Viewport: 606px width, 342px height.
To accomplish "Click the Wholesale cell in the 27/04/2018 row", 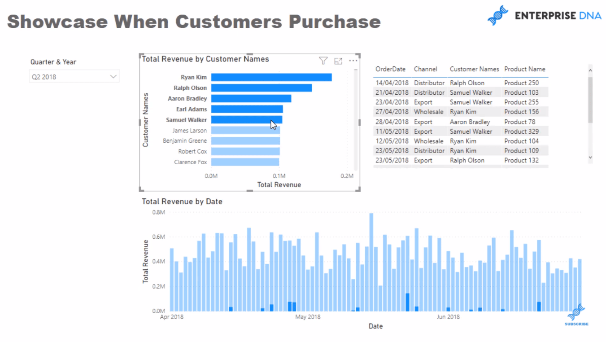I will click(x=428, y=112).
